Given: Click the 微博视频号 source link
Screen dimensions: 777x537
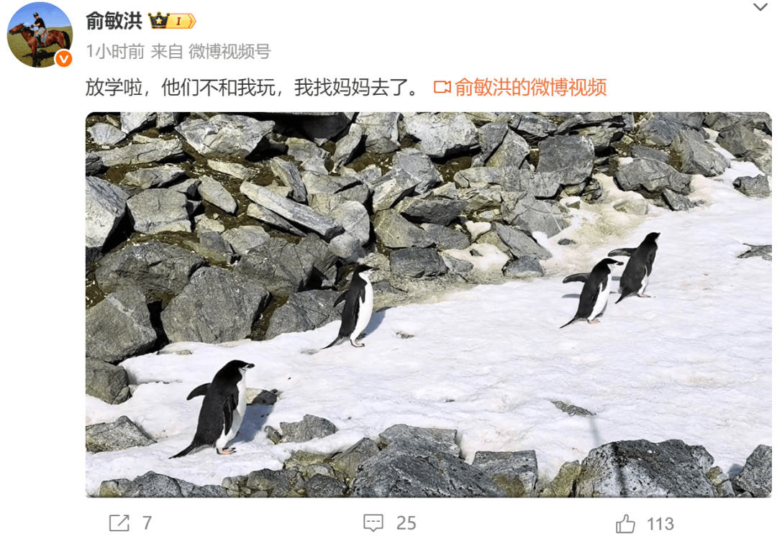Looking at the screenshot, I should (230, 52).
